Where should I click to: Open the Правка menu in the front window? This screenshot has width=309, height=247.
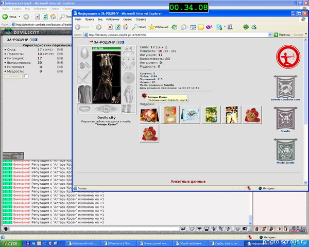pos(90,20)
